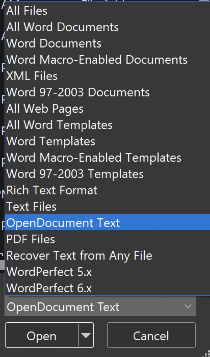Select the "WordPerfect 6.x" entry
Screen dimensions: 210x357
point(49,288)
